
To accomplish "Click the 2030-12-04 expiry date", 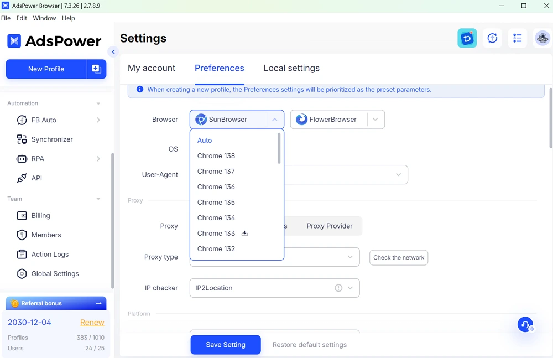I will point(29,323).
